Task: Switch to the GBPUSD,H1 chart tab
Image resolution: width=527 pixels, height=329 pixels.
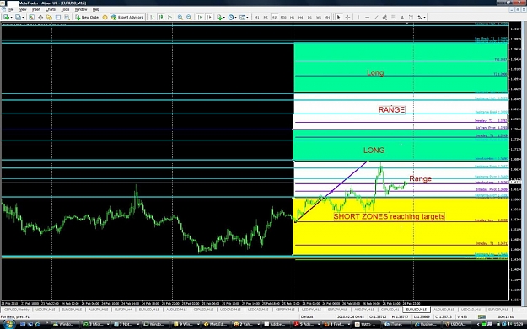Action: 390,310
